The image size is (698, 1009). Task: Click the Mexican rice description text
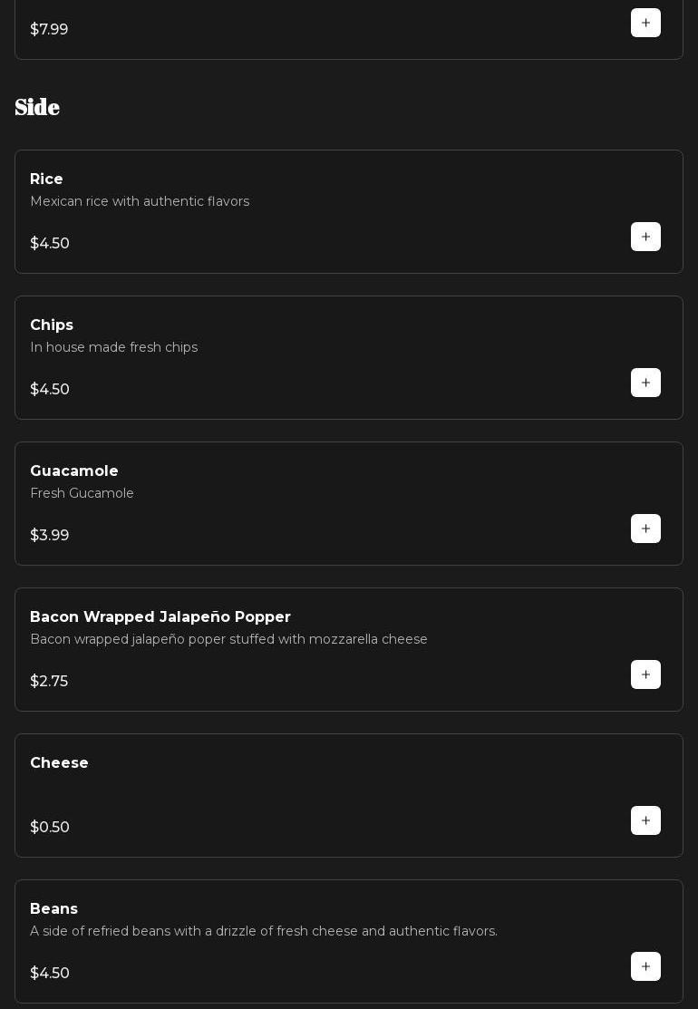(140, 201)
